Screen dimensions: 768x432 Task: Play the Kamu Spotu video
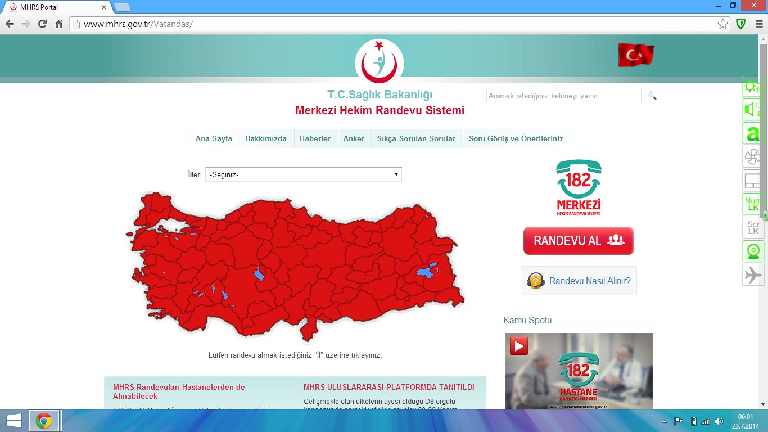pyautogui.click(x=519, y=346)
